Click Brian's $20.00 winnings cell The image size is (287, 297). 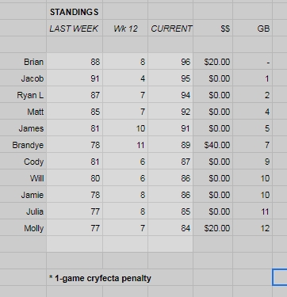coord(213,62)
